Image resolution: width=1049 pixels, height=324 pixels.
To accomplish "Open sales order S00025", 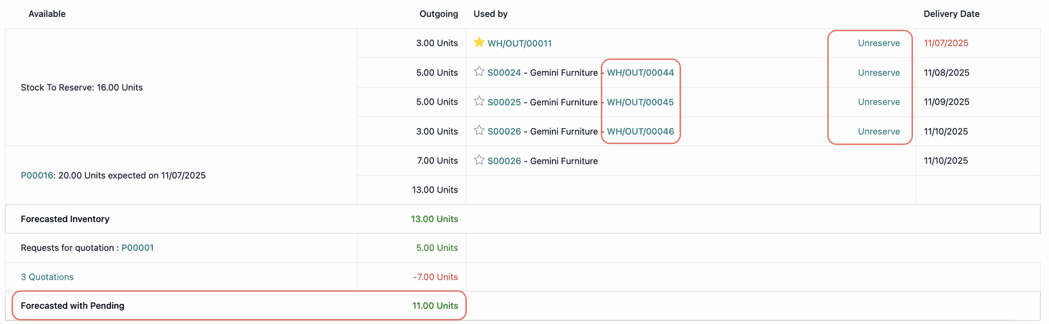I will pos(504,102).
